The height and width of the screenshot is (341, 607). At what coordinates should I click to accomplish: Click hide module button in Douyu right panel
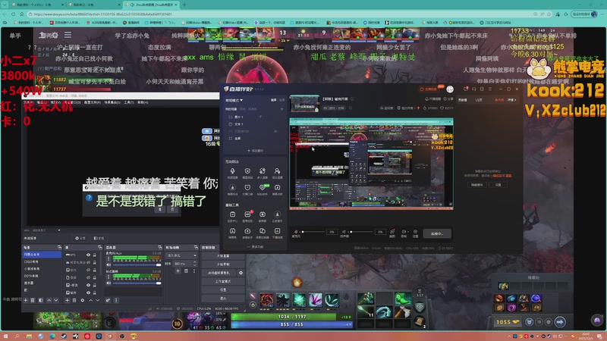coord(477,185)
